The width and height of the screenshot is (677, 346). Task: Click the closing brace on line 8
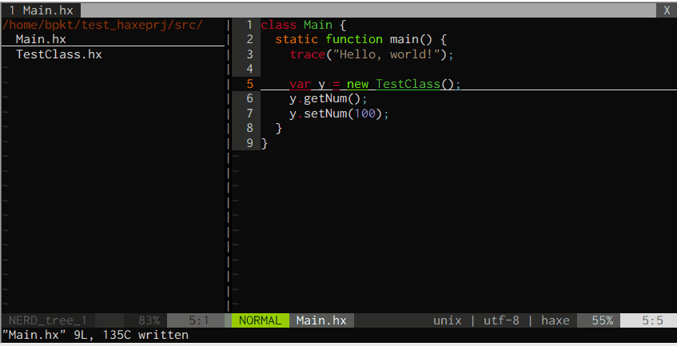click(x=278, y=128)
